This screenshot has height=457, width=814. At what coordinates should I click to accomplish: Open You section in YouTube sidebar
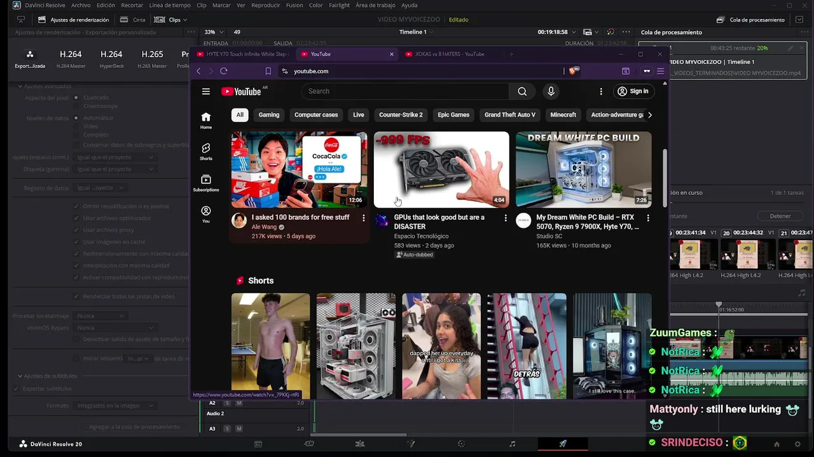[x=206, y=214]
